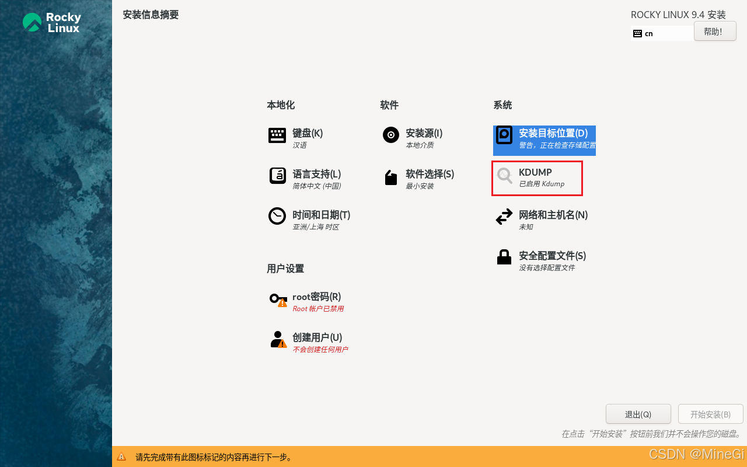Click the package icon for 软件选择(S)
This screenshot has height=467, width=747.
tap(390, 177)
